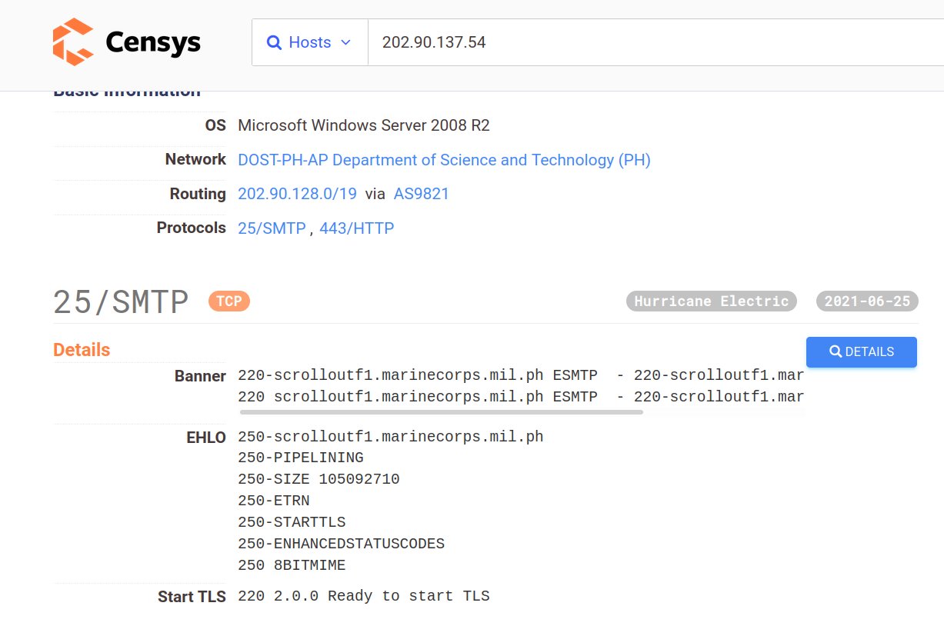The image size is (944, 626).
Task: Click the magnifier icon beside Hosts
Action: coord(274,42)
